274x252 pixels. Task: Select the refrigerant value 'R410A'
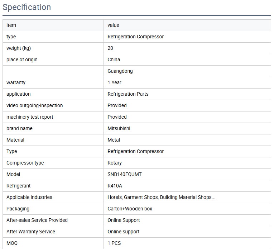pyautogui.click(x=115, y=186)
